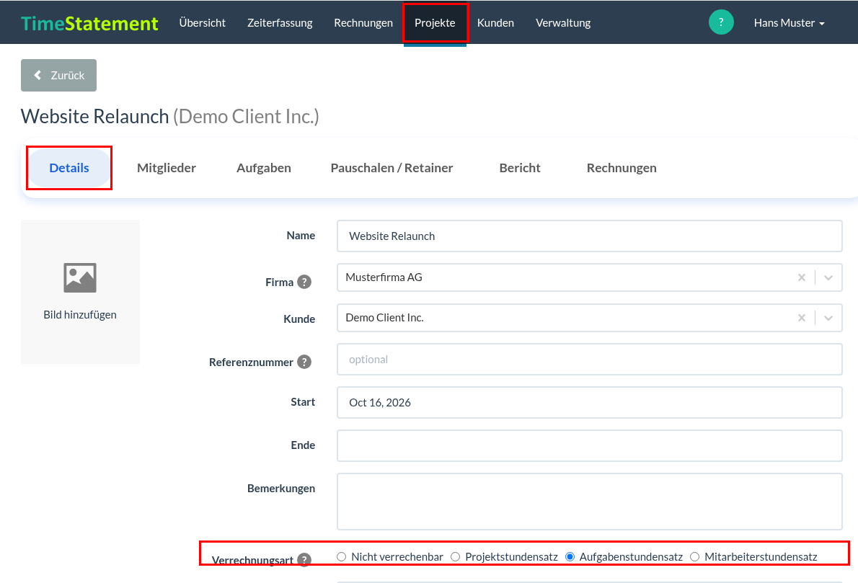Switch to the Mitglieder tab
This screenshot has width=858, height=583.
pyautogui.click(x=167, y=168)
